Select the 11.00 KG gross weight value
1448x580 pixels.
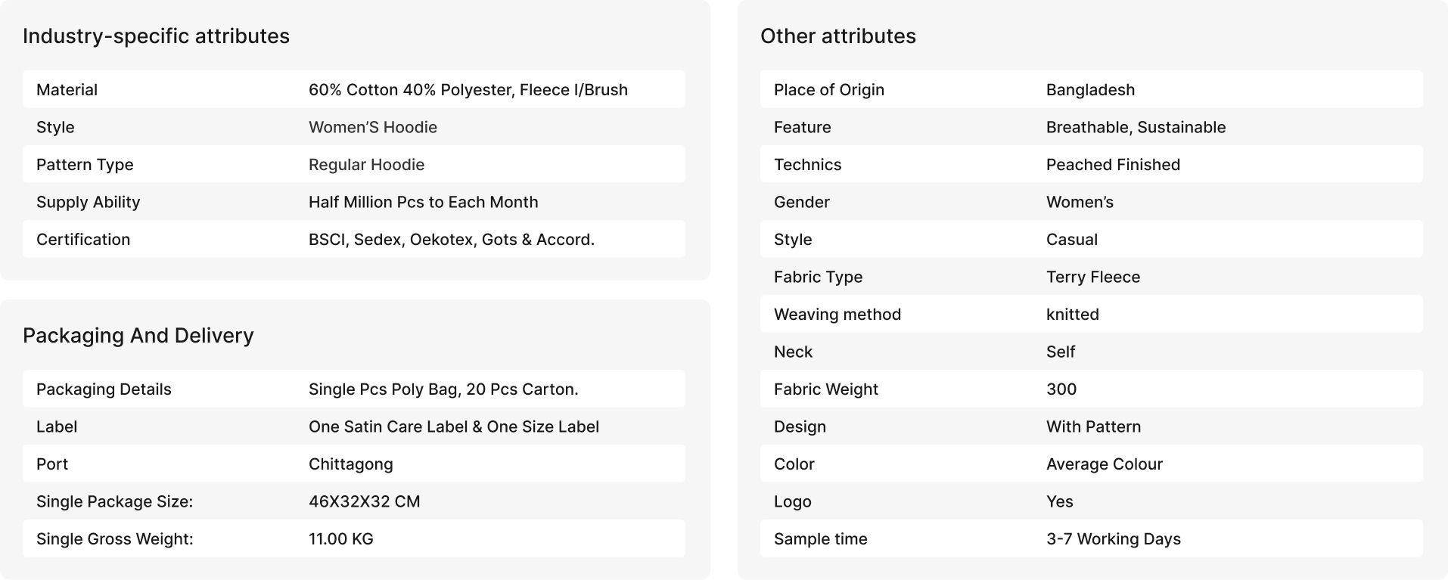[341, 539]
